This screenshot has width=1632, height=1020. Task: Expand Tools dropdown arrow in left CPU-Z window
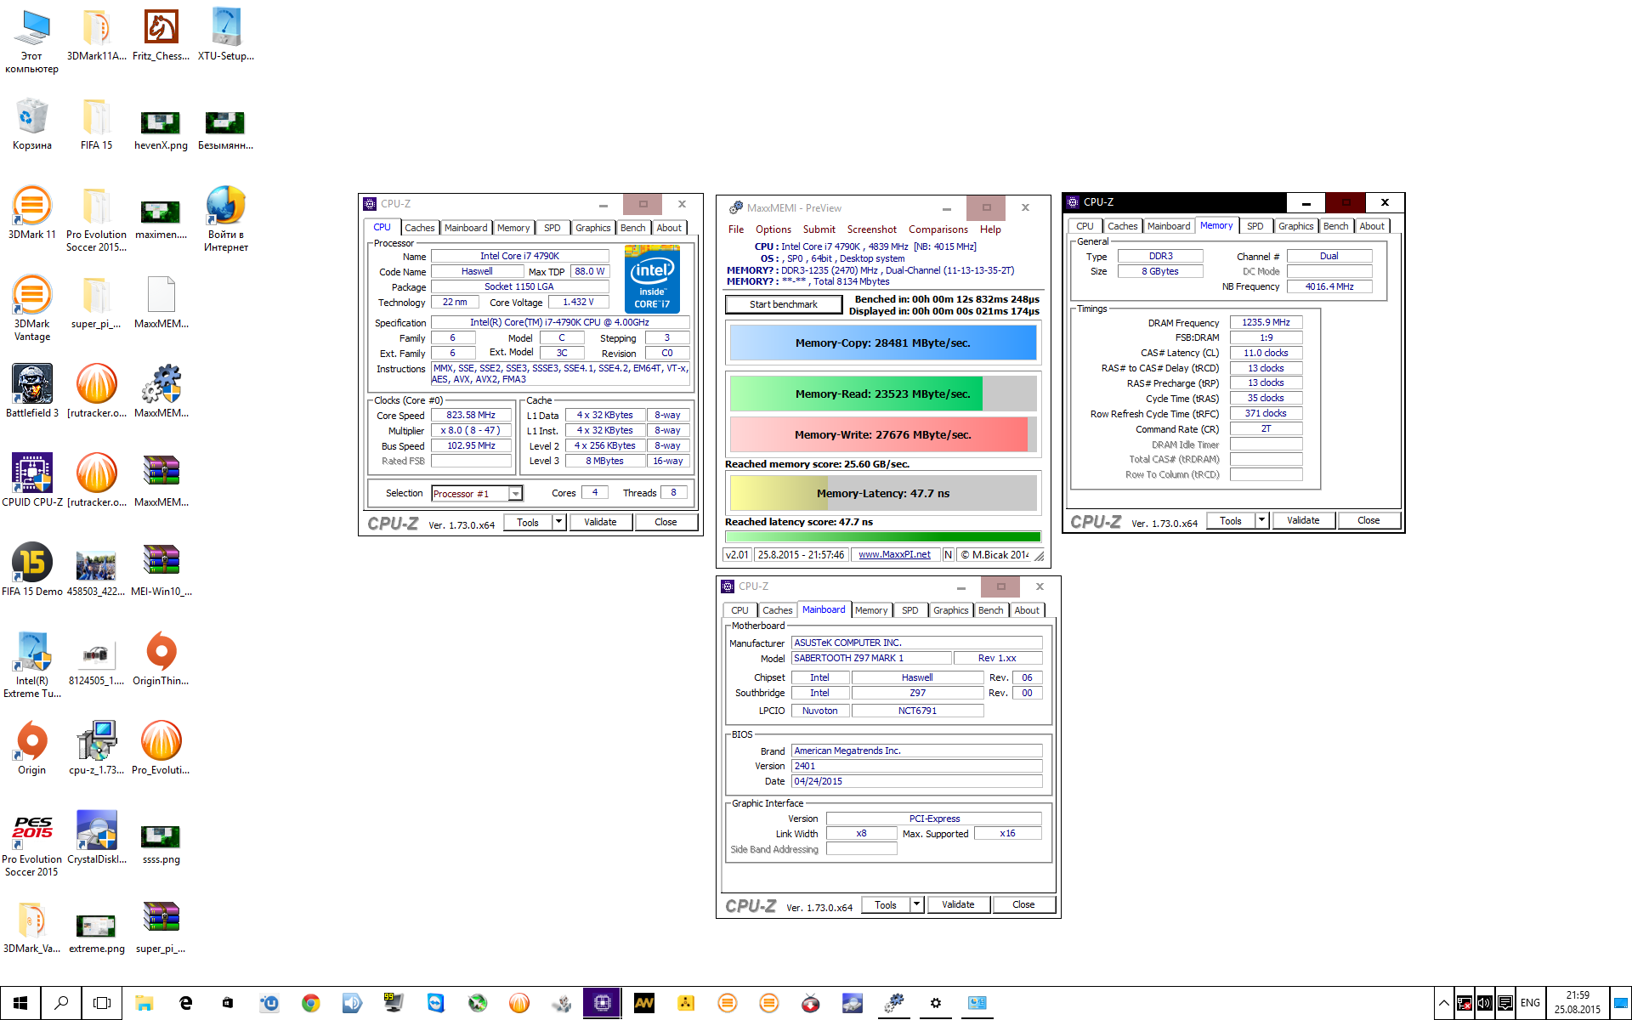[559, 522]
